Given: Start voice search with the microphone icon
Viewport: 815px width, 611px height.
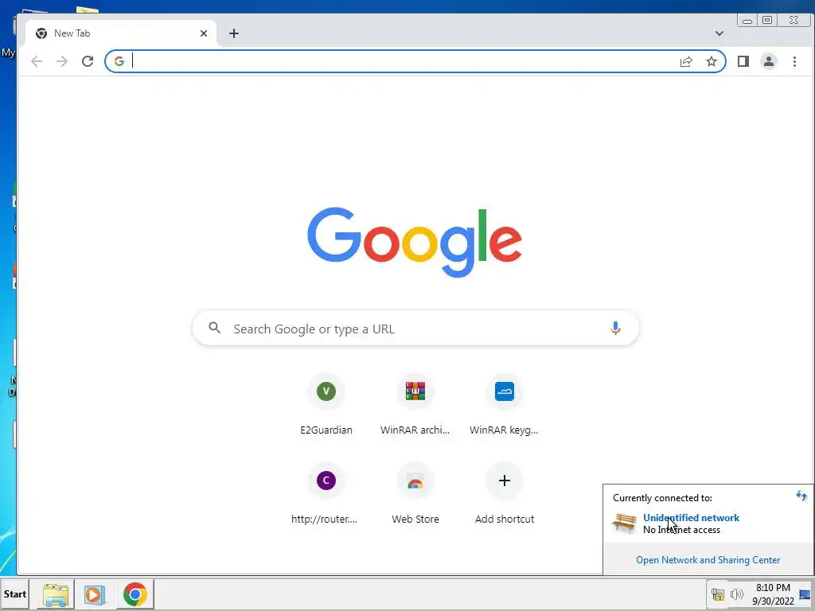Looking at the screenshot, I should click(615, 329).
